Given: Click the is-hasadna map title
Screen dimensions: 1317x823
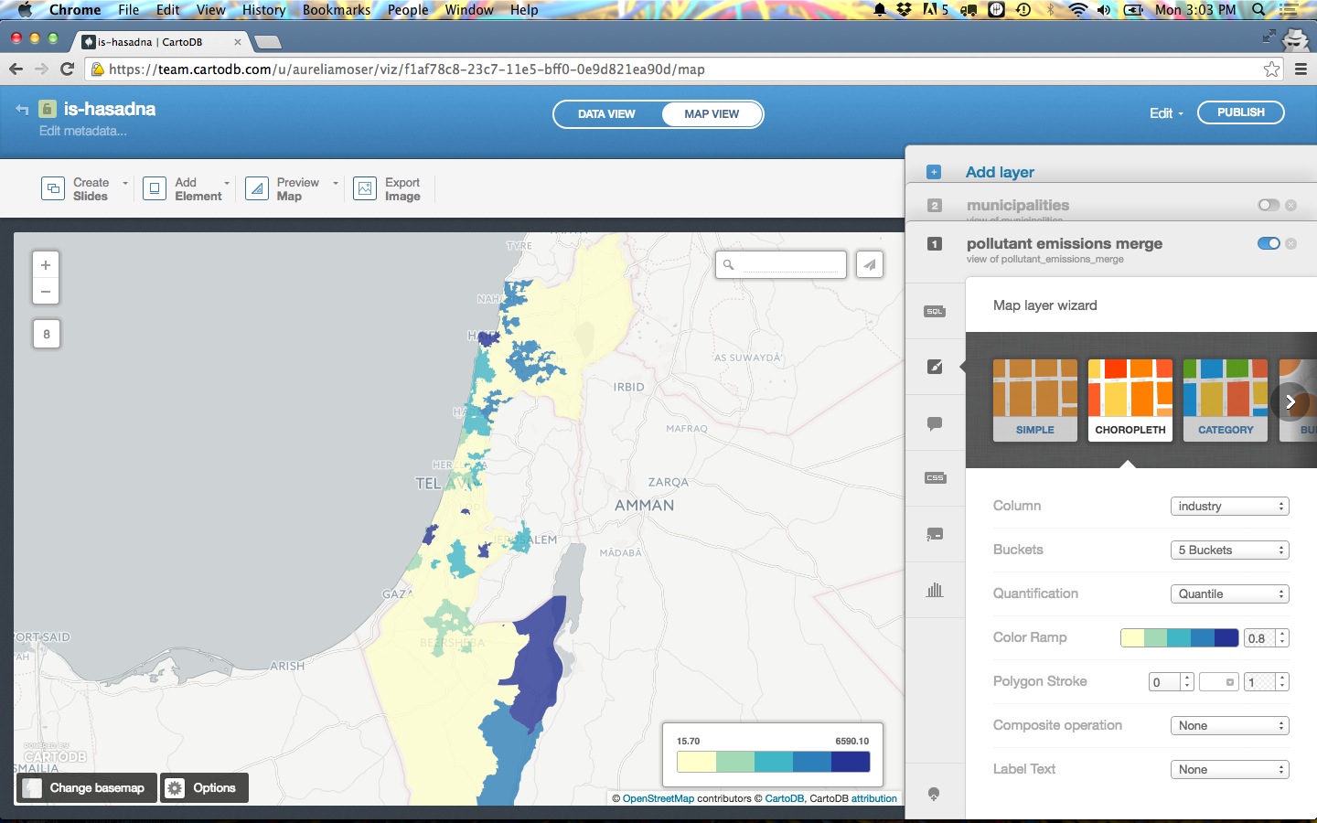Looking at the screenshot, I should click(110, 109).
